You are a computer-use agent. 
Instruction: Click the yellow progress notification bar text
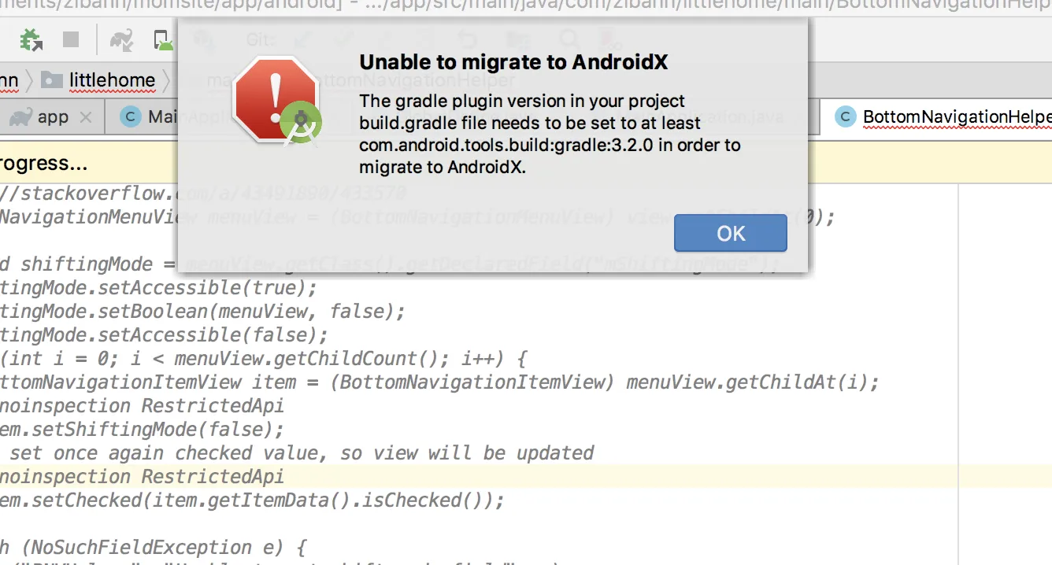[x=44, y=164]
